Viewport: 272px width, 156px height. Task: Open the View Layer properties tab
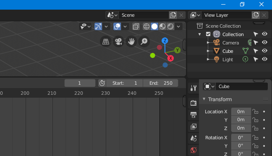(x=194, y=127)
